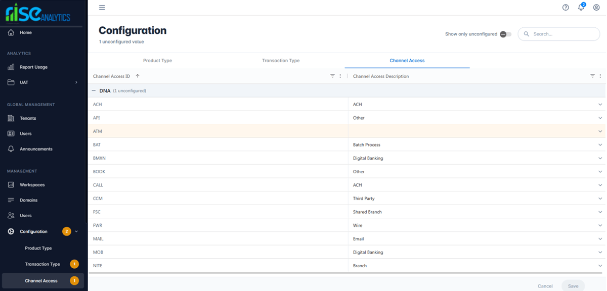607x291 pixels.
Task: Open the help question mark icon
Action: coord(566,8)
